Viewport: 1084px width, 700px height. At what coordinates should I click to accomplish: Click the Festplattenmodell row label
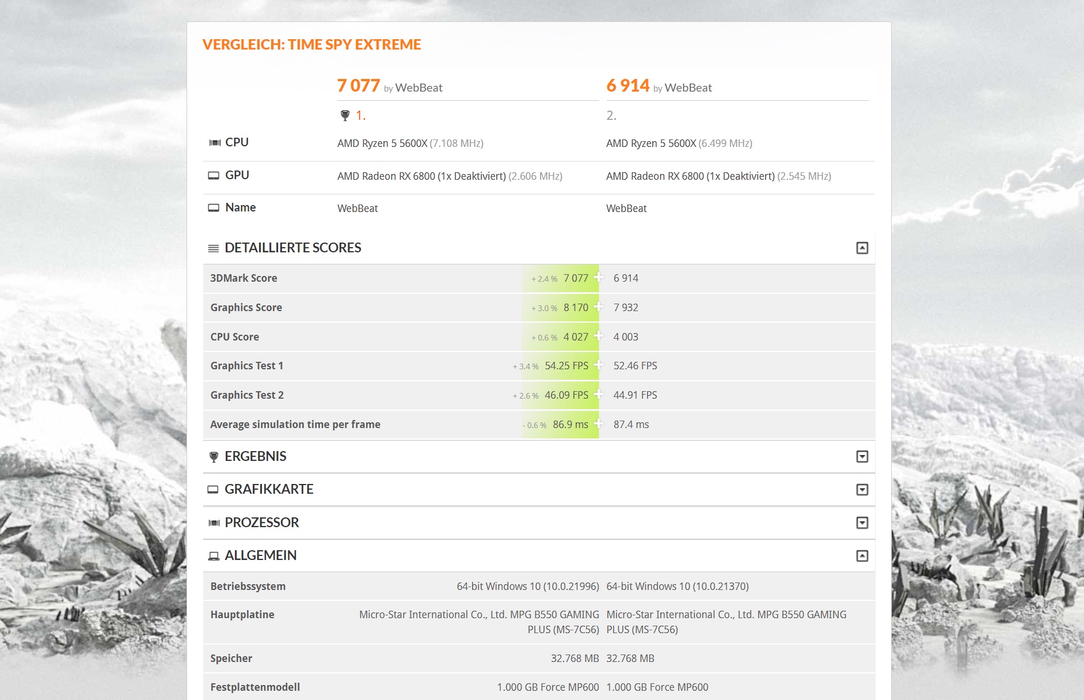click(x=255, y=687)
